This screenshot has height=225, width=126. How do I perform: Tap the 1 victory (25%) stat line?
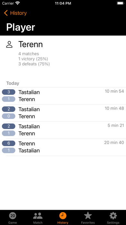[33, 59]
